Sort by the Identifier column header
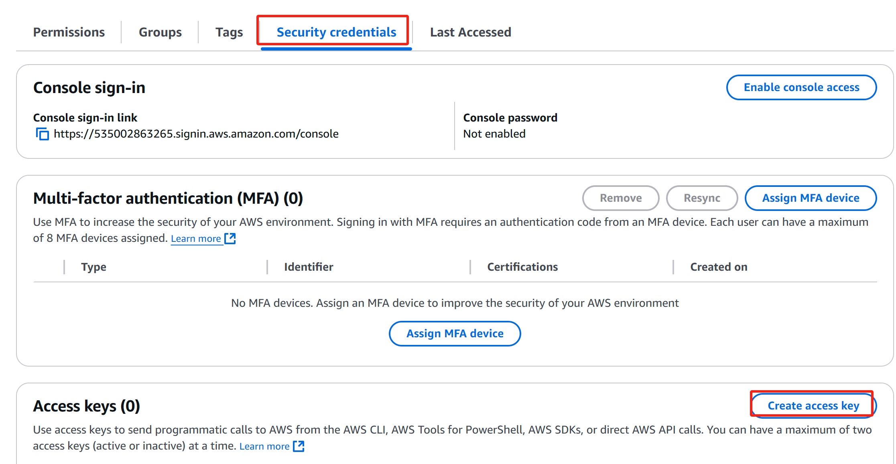 coord(309,267)
